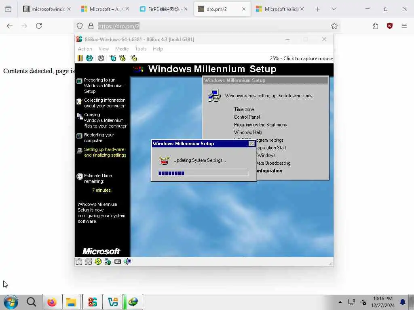Screen dimensions: 414x310
Task: Send Ctrl+Alt+Del via the blue keys icon
Action: pyautogui.click(x=113, y=58)
